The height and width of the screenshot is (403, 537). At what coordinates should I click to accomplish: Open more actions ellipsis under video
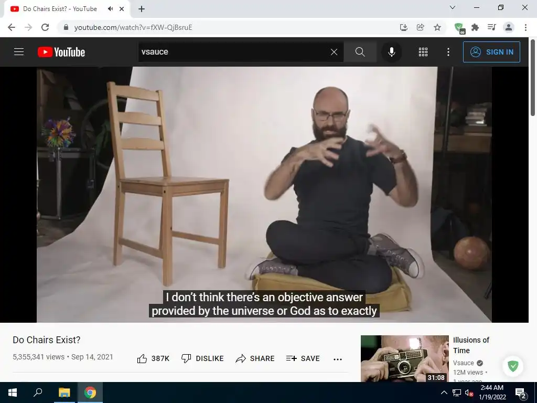pos(338,359)
